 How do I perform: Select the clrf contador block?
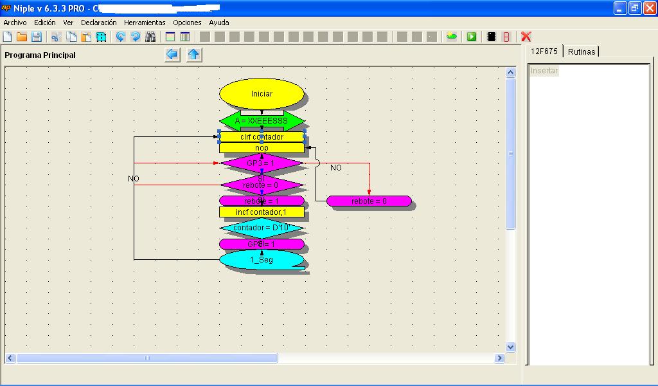(262, 137)
